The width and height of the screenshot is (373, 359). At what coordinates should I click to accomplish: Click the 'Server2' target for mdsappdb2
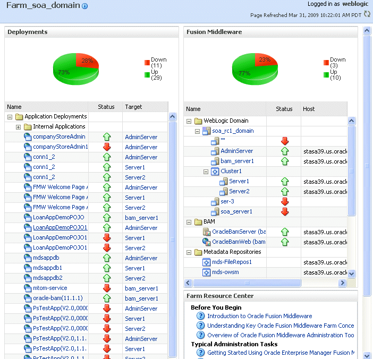click(x=135, y=278)
